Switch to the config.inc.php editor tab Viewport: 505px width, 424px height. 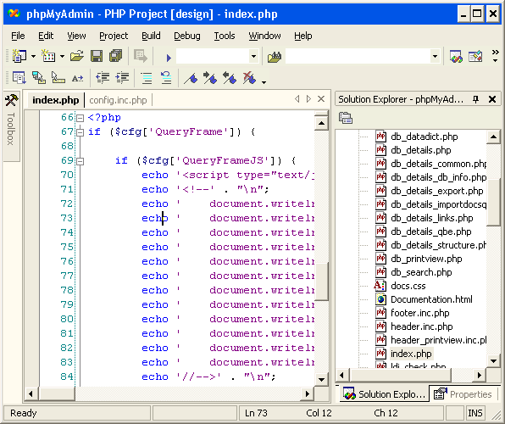pyautogui.click(x=118, y=100)
